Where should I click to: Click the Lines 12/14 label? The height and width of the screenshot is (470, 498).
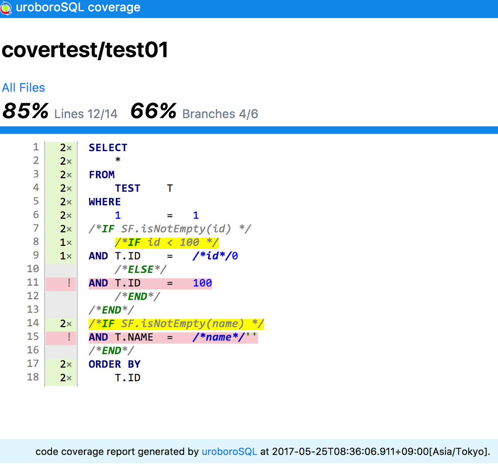(x=86, y=114)
